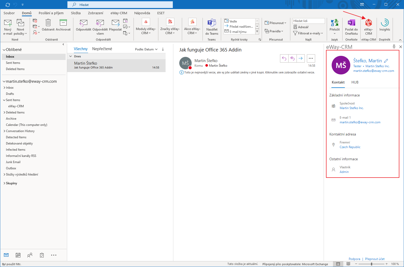Switch to HUB tab in eWay-CRM pane
The height and width of the screenshot is (267, 404).
[355, 82]
